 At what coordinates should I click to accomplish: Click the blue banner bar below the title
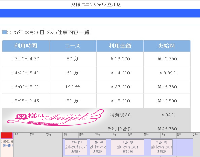pyautogui.click(x=100, y=13)
